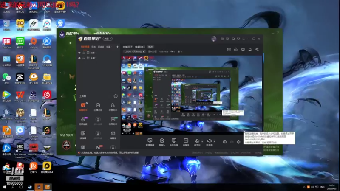
Task: Open the taskbar search icon
Action: [x=13, y=187]
